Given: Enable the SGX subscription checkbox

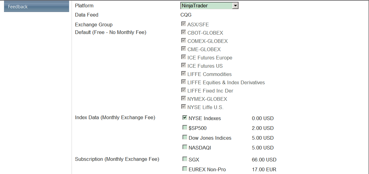Looking at the screenshot, I should pos(185,159).
